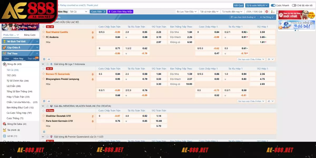Viewport: 316px width, 158px height.
Task: Open the Từ trước đến nay dropdown
Action: coord(232,12)
